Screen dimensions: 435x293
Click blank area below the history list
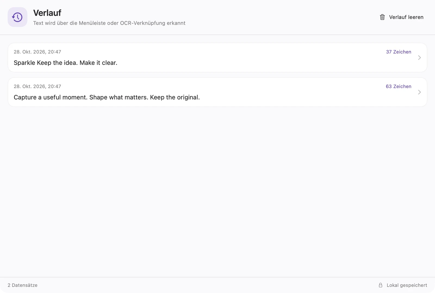coord(217,190)
